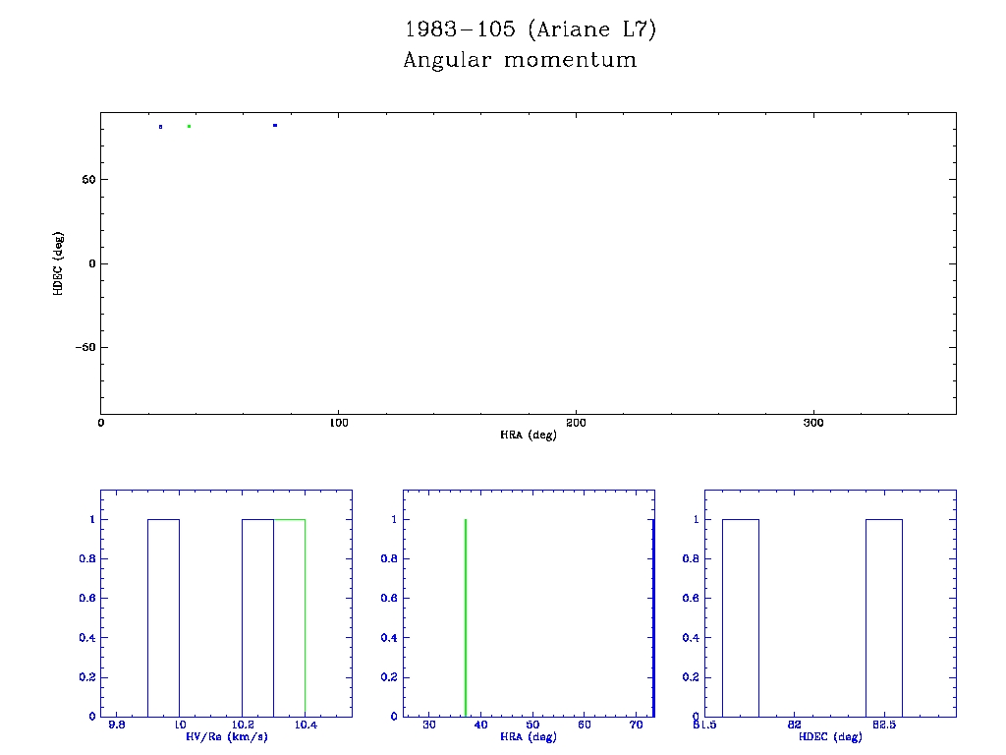The width and height of the screenshot is (1006, 755).
Task: Click the 'HV/Re (km/s)' axis label
Action: [x=226, y=737]
